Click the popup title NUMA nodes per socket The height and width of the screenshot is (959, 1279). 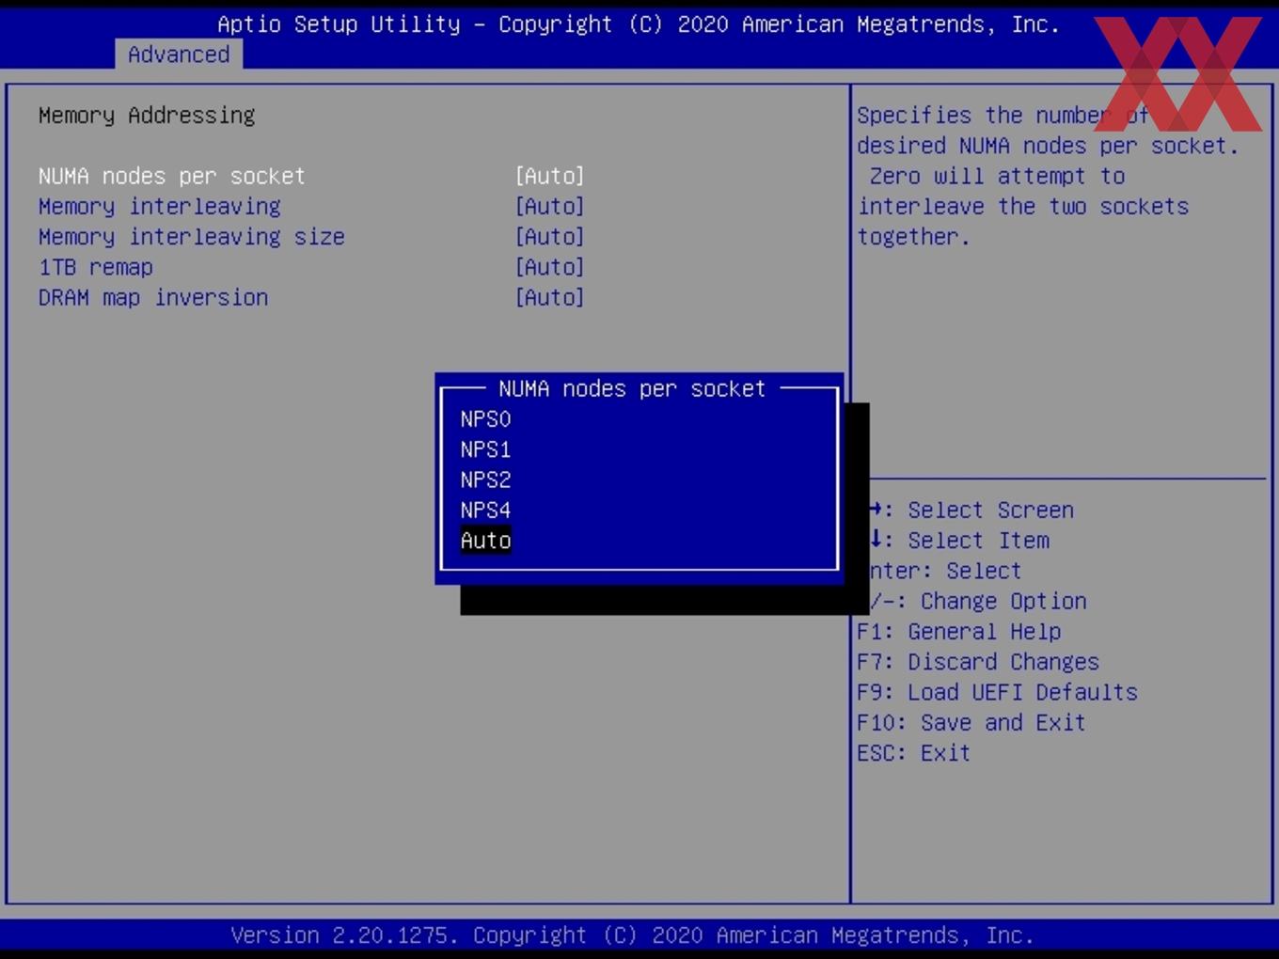coord(632,389)
